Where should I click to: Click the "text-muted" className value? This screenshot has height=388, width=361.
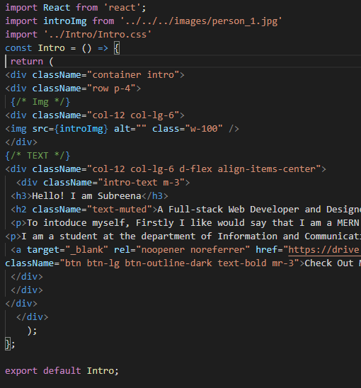[120, 210]
